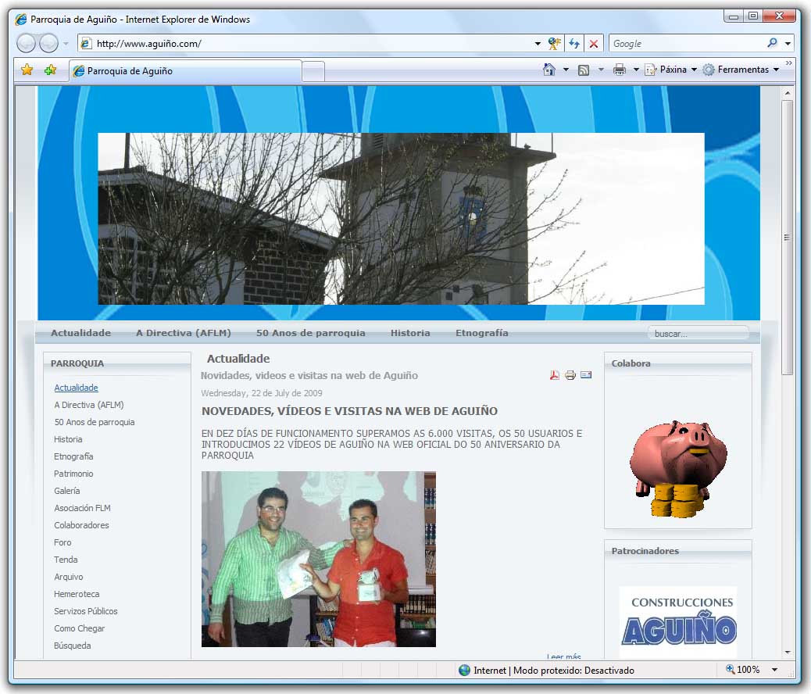Open Historia link in sidebar menu
Image resolution: width=811 pixels, height=694 pixels.
[68, 439]
